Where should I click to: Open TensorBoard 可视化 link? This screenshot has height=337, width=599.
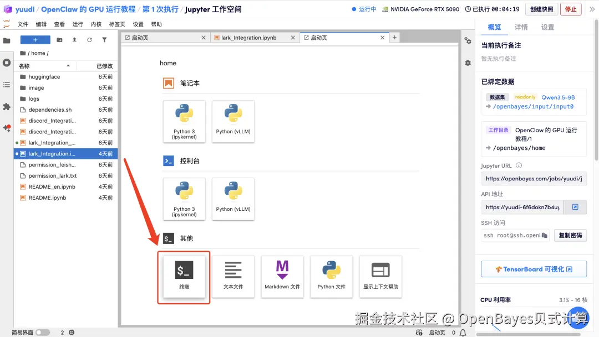(534, 269)
